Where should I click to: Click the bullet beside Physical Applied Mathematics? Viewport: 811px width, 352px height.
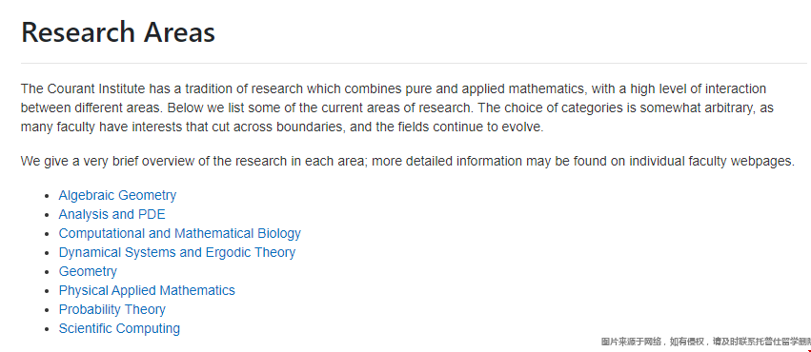[48, 291]
